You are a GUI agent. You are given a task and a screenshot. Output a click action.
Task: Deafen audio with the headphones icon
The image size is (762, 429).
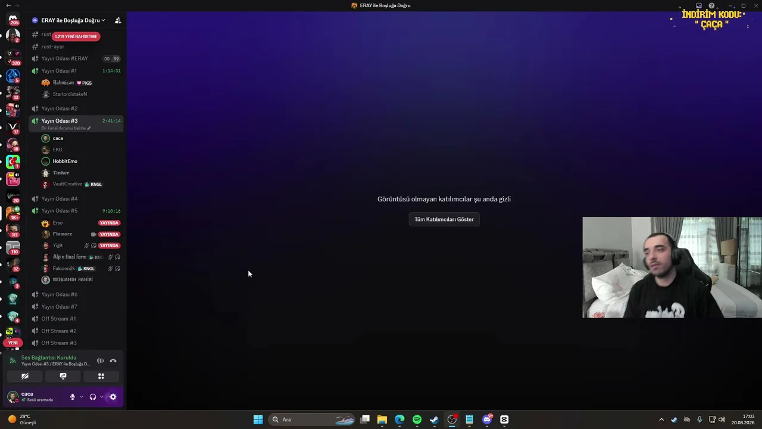tap(92, 397)
